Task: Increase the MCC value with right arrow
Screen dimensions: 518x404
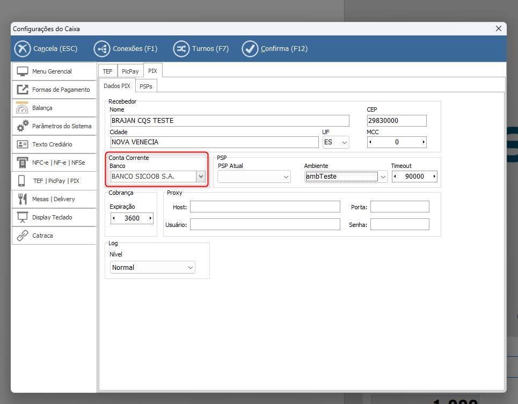Action: coord(424,142)
